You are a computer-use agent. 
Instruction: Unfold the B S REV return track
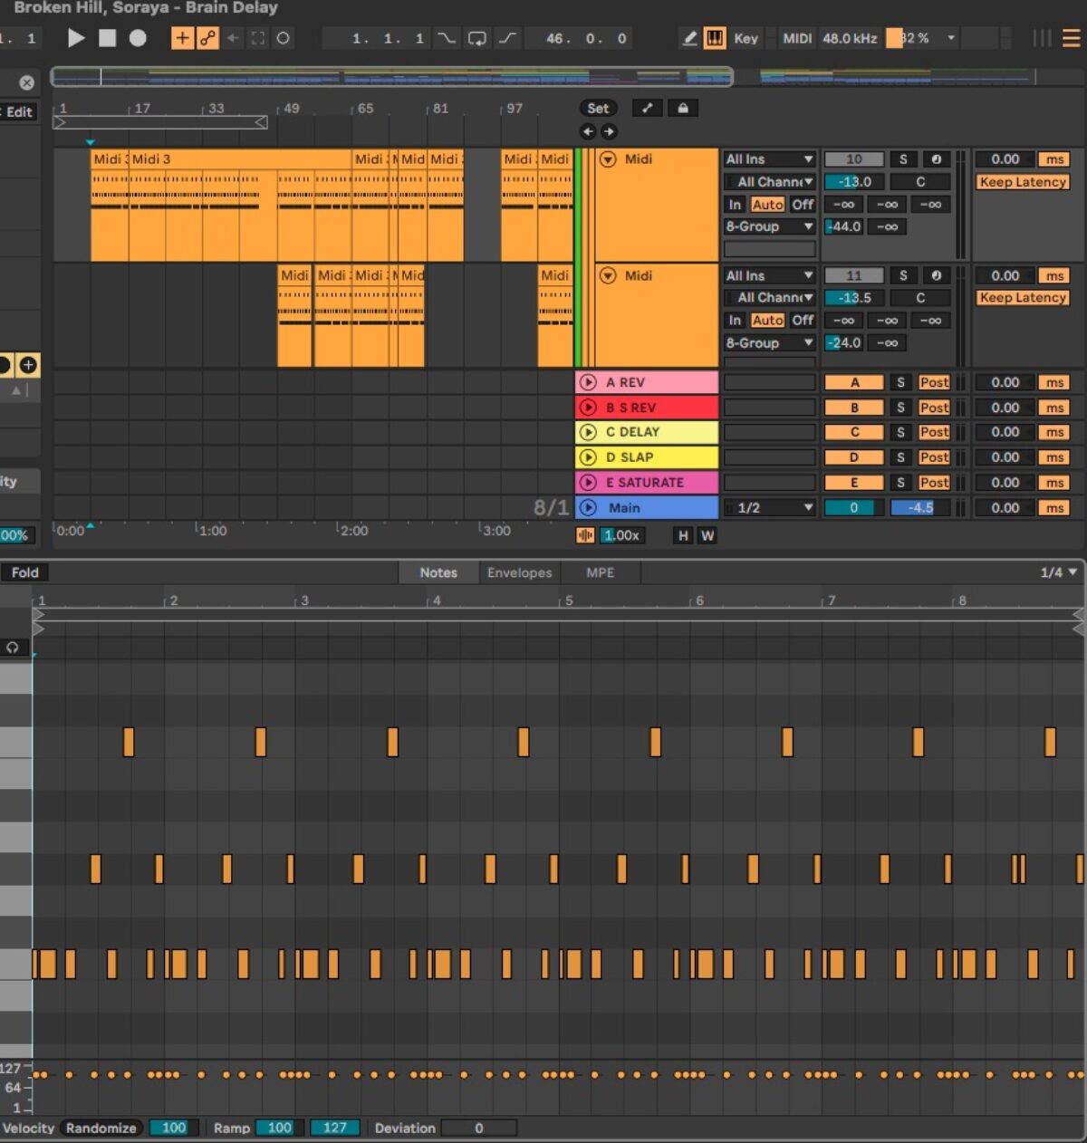click(588, 408)
